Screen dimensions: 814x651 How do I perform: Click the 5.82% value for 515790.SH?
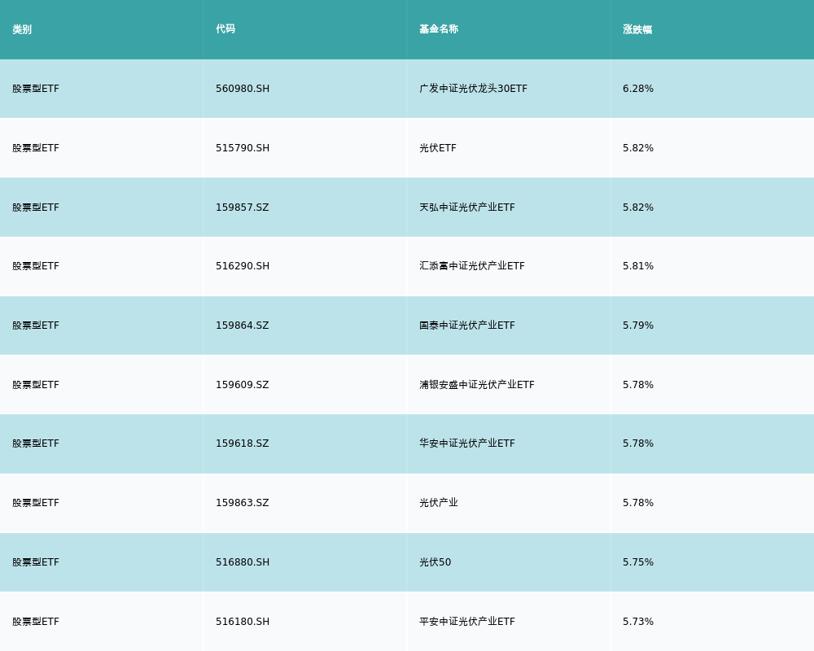[638, 148]
